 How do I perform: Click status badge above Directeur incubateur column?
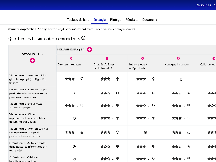[71, 58]
